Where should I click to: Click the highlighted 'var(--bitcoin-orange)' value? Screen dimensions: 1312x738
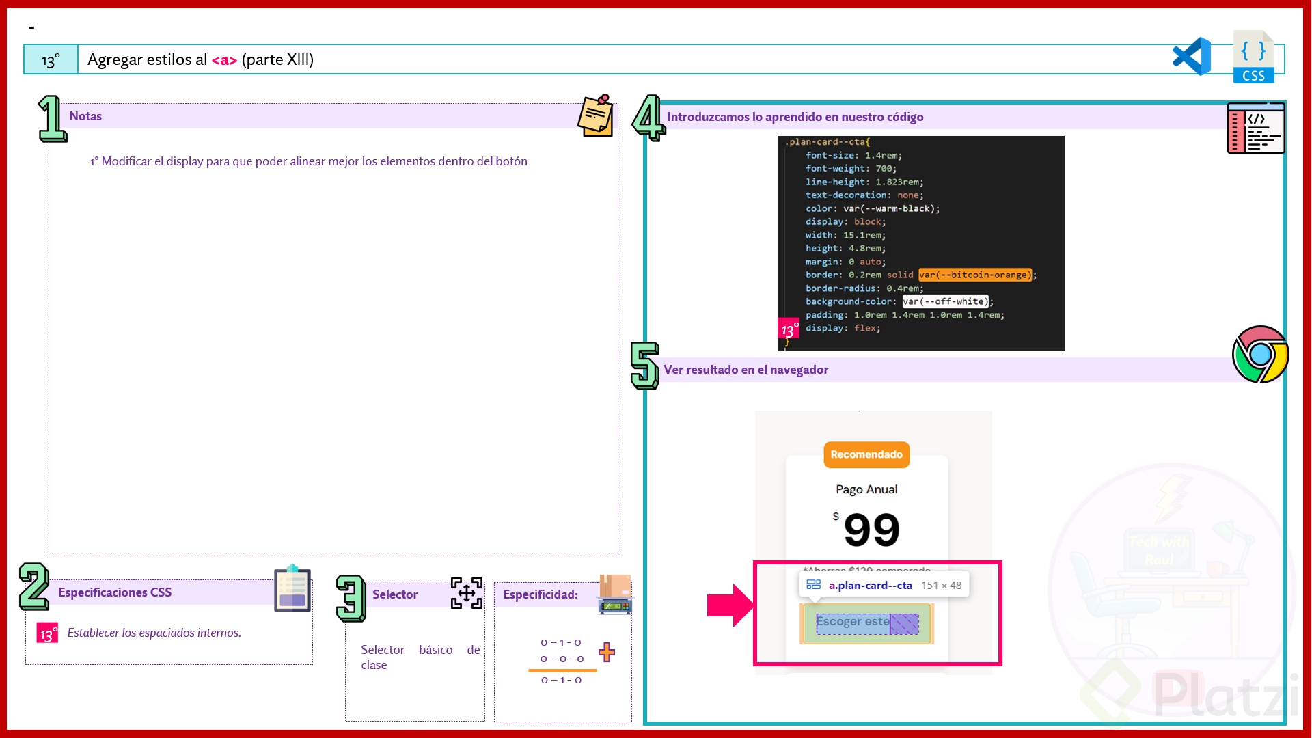click(975, 275)
